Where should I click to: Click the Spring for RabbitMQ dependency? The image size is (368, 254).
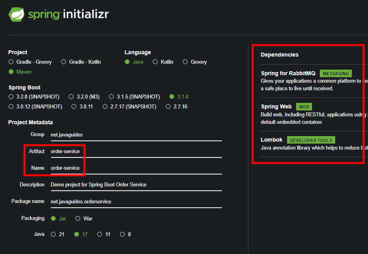click(x=288, y=73)
